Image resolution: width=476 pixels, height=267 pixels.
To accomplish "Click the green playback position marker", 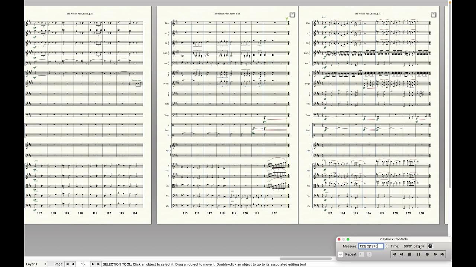I will tap(287, 19).
